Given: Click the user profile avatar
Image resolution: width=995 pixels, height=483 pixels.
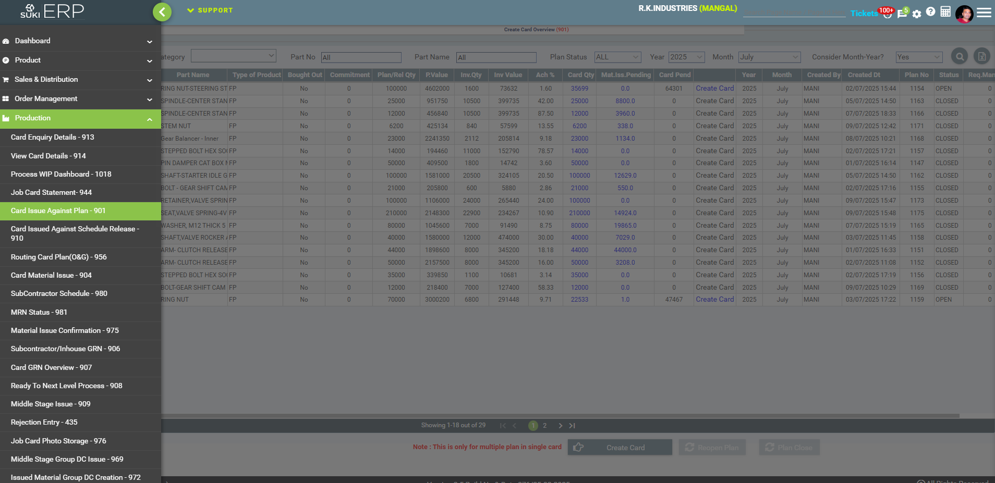Looking at the screenshot, I should point(964,14).
